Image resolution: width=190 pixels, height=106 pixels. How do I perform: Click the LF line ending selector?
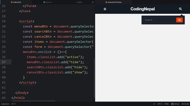[154, 104]
